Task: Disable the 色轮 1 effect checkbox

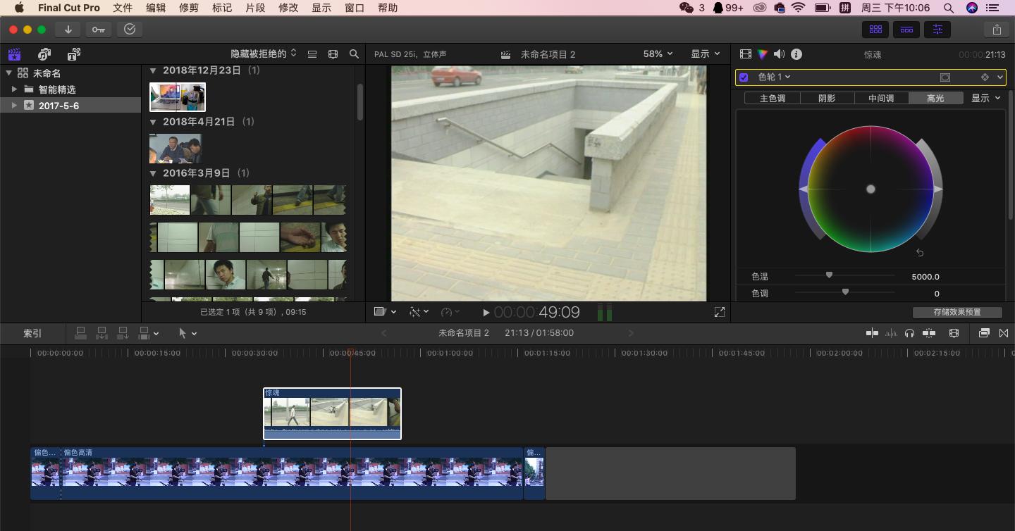Action: click(x=744, y=77)
